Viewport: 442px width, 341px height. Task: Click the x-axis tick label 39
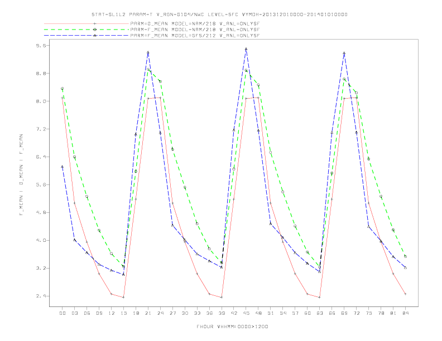click(222, 313)
